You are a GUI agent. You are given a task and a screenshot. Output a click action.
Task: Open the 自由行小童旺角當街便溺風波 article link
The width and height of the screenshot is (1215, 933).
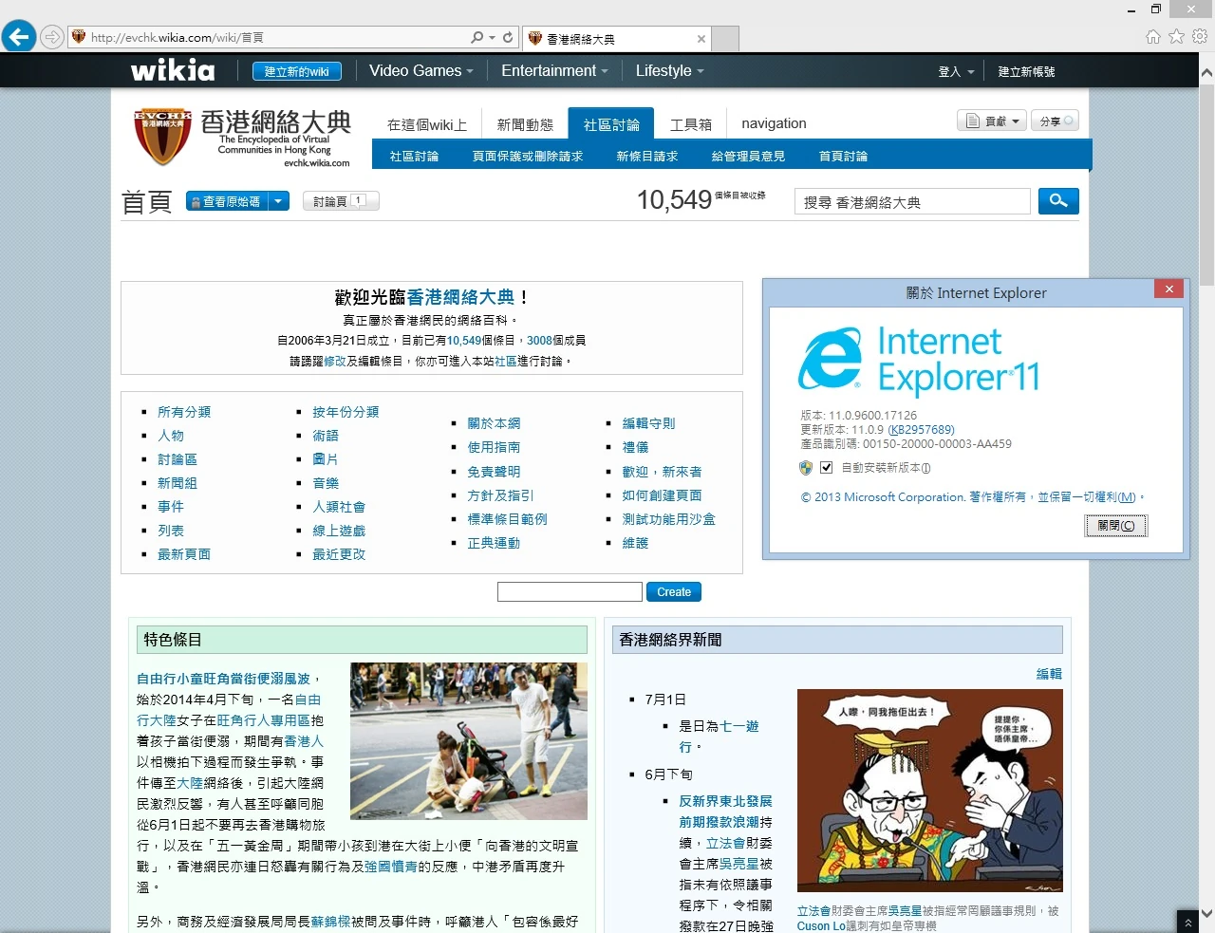(x=223, y=679)
